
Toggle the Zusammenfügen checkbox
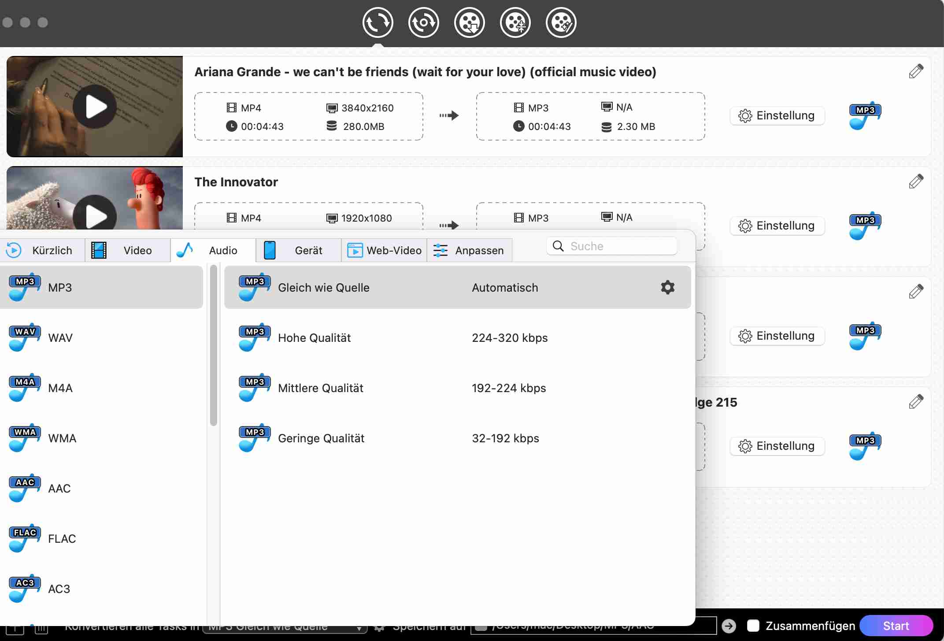coord(753,626)
